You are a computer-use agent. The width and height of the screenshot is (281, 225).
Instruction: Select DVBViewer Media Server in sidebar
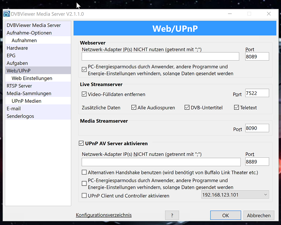[38, 25]
